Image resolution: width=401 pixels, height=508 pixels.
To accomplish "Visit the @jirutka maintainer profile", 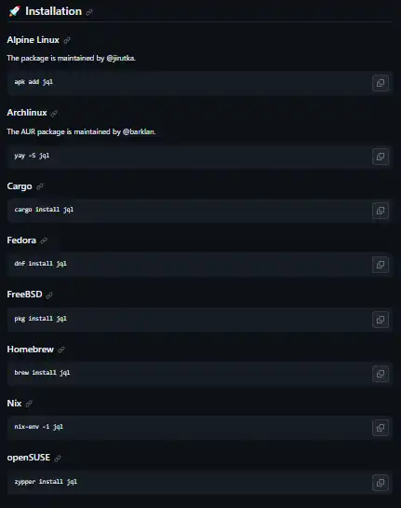I will click(120, 59).
